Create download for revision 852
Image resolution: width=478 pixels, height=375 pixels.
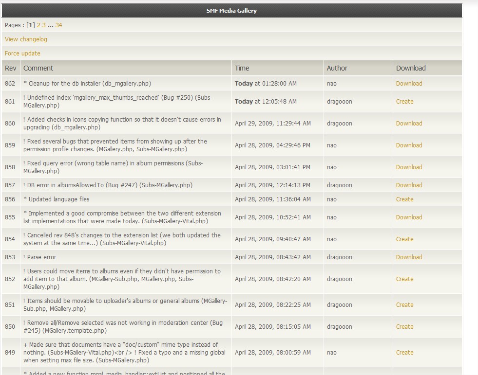(x=405, y=279)
